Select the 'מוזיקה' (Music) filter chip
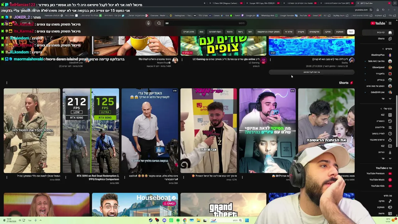This screenshot has width=398, height=224. click(328, 32)
